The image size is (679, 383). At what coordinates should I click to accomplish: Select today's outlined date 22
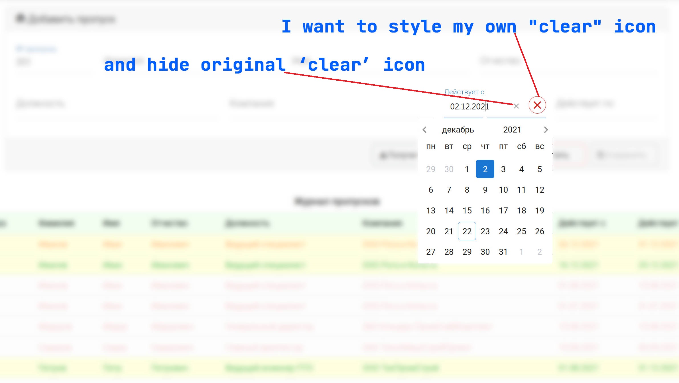point(467,231)
